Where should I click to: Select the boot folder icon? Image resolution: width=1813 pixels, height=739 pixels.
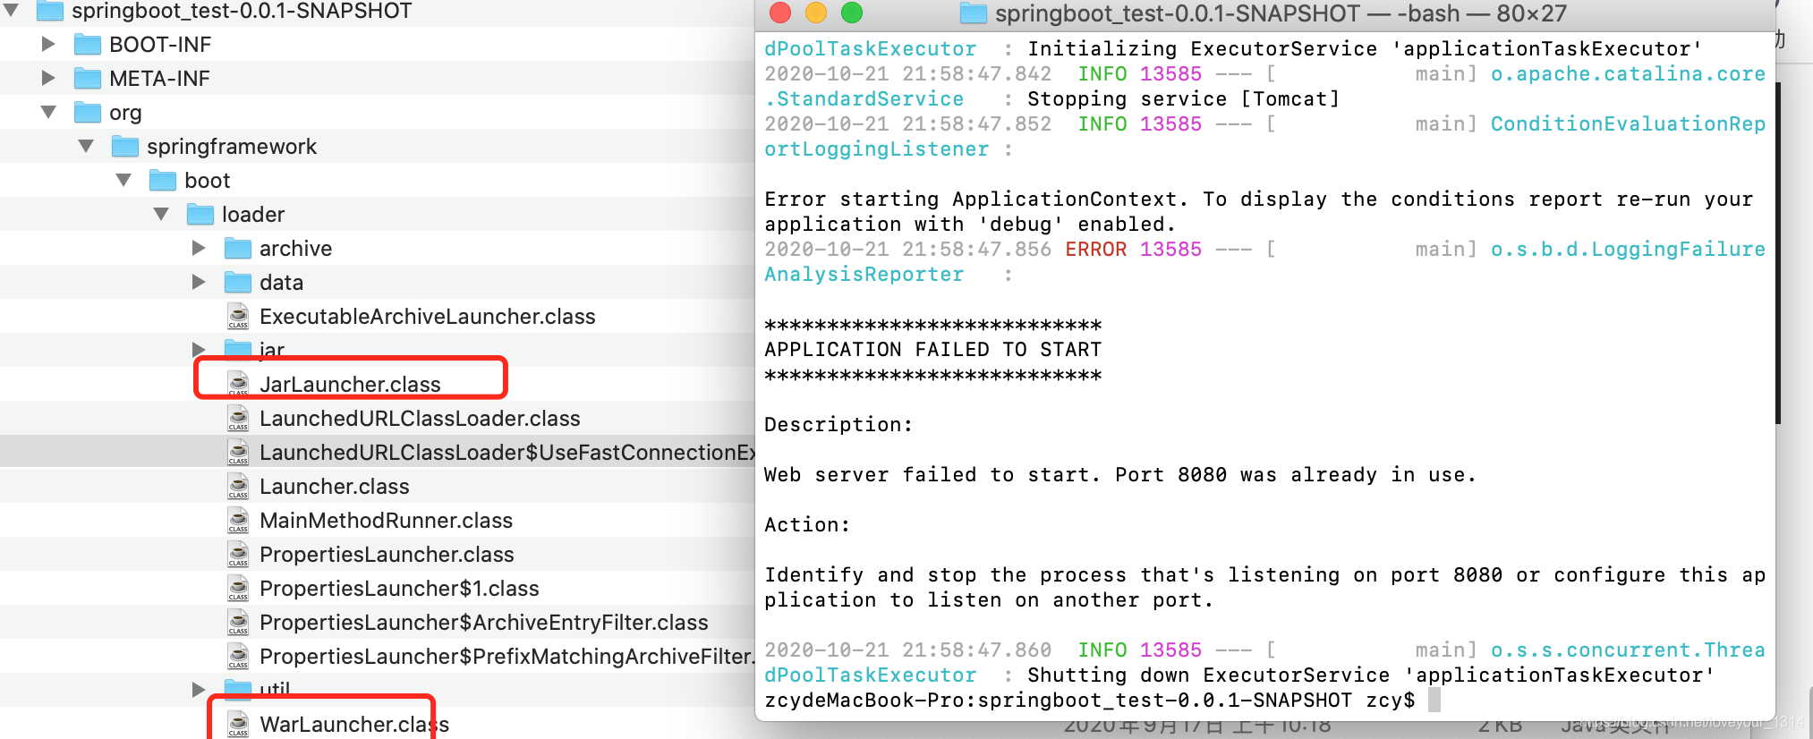162,180
